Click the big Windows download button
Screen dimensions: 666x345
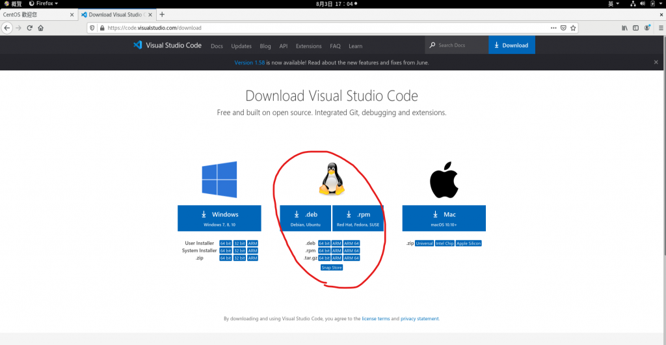tap(219, 218)
